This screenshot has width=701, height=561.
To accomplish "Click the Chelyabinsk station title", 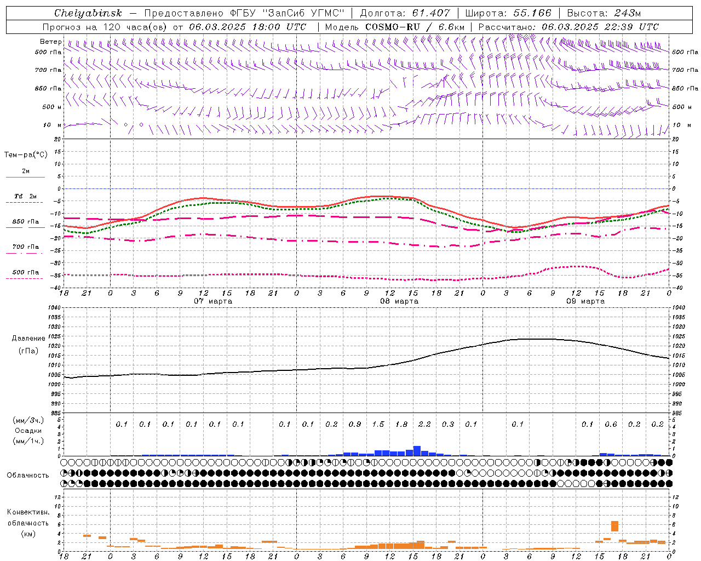I will [88, 13].
